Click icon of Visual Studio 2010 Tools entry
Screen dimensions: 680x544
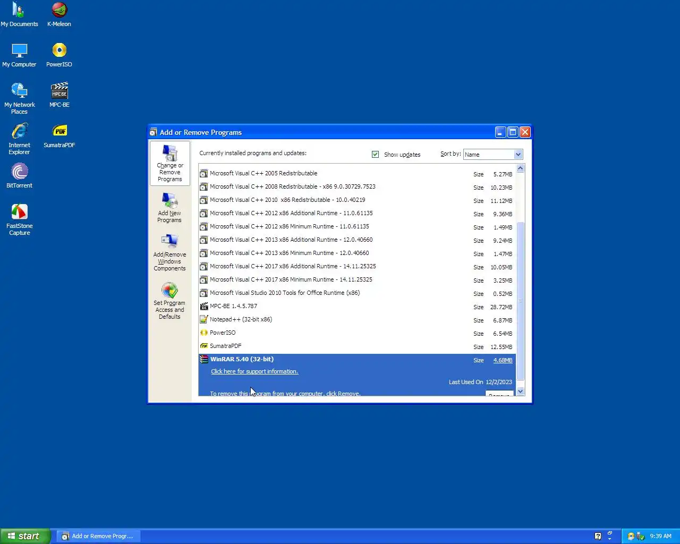[203, 293]
